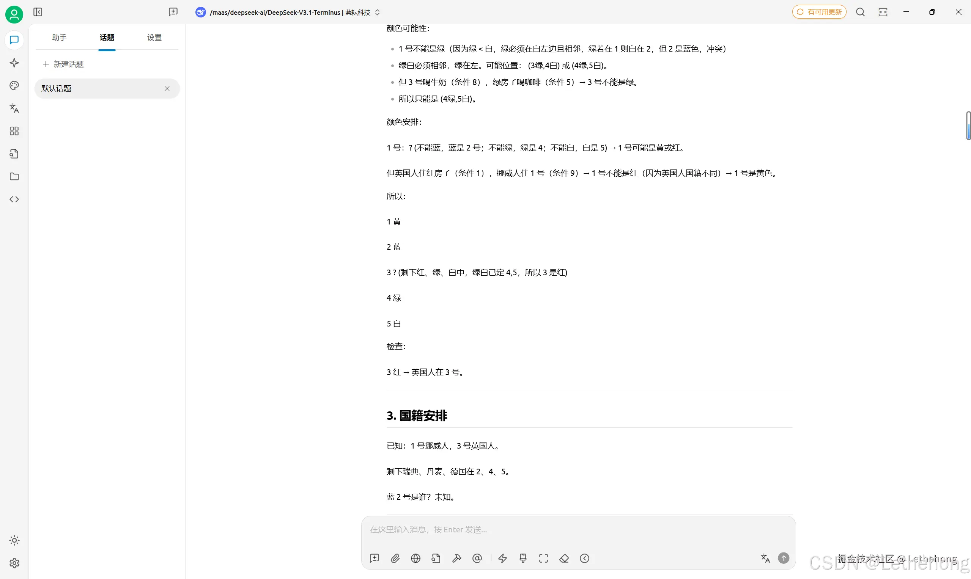Click the 有可用更新 update button
The image size is (971, 579).
pyautogui.click(x=819, y=12)
